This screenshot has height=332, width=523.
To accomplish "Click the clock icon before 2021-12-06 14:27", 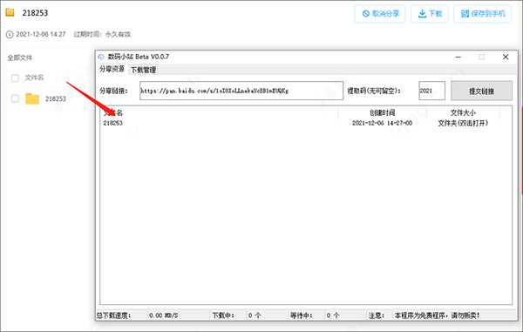I will 10,34.
